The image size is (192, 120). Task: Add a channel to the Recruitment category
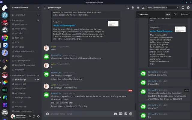click(38, 15)
